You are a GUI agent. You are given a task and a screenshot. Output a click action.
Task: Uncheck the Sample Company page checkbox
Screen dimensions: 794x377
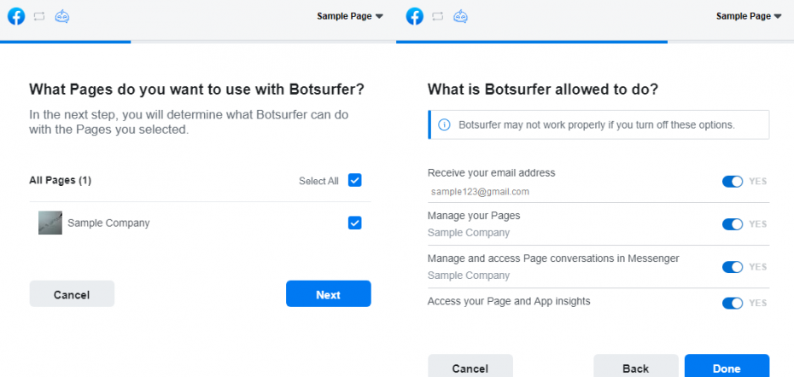click(355, 223)
